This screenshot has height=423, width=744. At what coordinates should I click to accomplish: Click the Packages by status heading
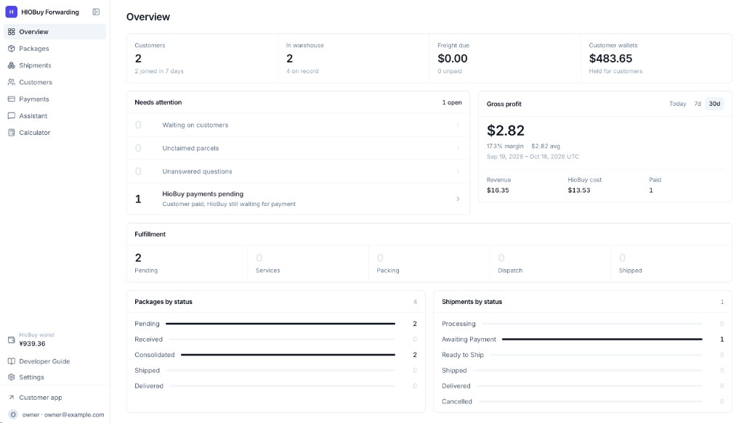point(163,302)
